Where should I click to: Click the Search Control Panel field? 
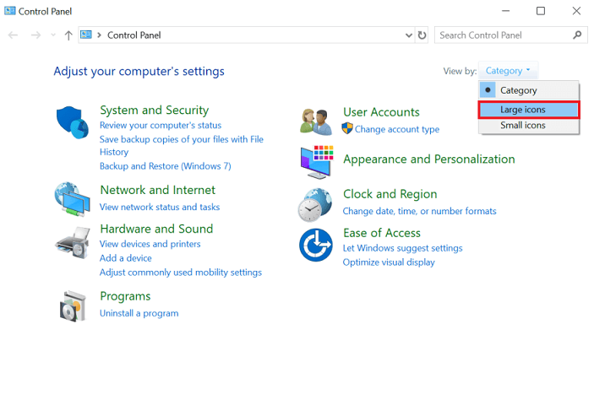pyautogui.click(x=510, y=35)
